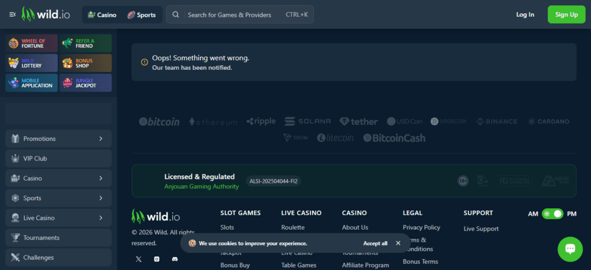Click the Solana logo
The width and height of the screenshot is (591, 270).
point(308,121)
